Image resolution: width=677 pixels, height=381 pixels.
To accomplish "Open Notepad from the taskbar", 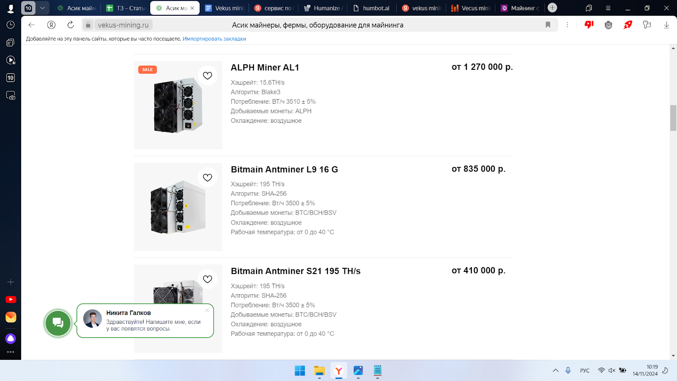I will pyautogui.click(x=377, y=371).
